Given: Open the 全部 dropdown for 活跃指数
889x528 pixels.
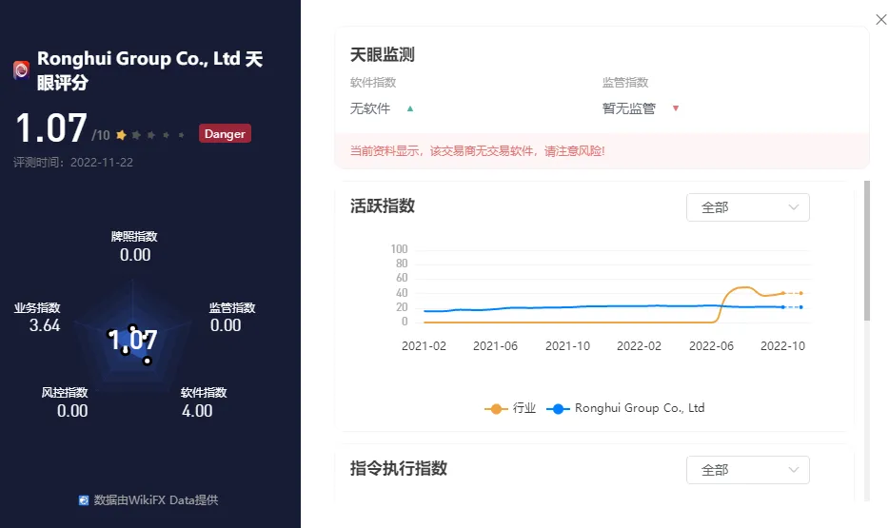Looking at the screenshot, I should (748, 207).
